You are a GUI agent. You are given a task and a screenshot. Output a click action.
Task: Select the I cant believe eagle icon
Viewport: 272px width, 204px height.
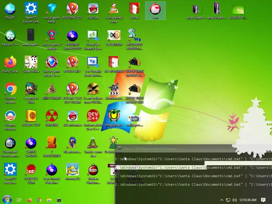pyautogui.click(x=93, y=89)
